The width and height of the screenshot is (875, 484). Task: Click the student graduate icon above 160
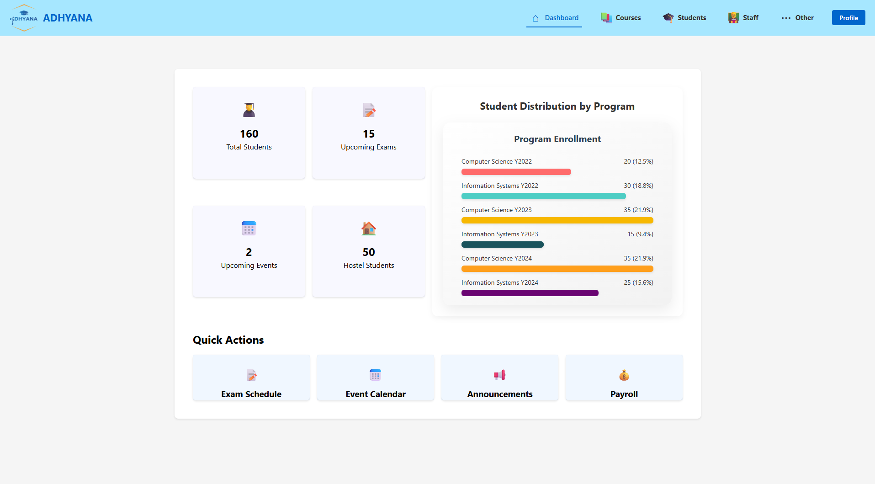pyautogui.click(x=249, y=110)
